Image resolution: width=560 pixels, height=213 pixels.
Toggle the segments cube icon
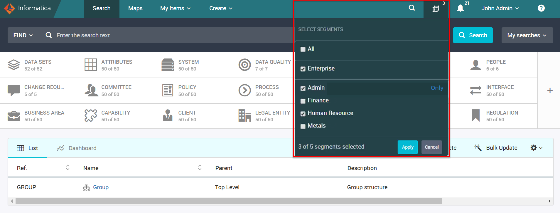tap(436, 9)
